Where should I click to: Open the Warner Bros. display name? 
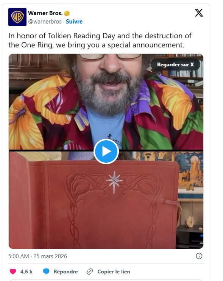click(45, 13)
